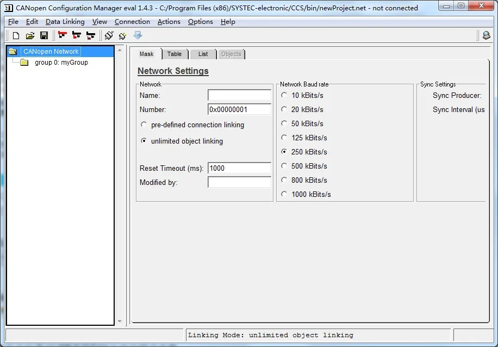The height and width of the screenshot is (347, 498).
Task: Click the Reset Timeout (ms) label
Action: (x=171, y=168)
